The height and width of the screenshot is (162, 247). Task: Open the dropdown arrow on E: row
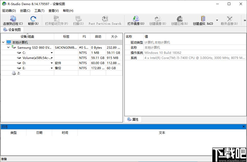click(x=52, y=68)
